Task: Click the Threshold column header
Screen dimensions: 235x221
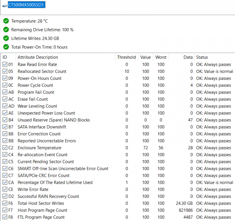Action: pos(126,57)
